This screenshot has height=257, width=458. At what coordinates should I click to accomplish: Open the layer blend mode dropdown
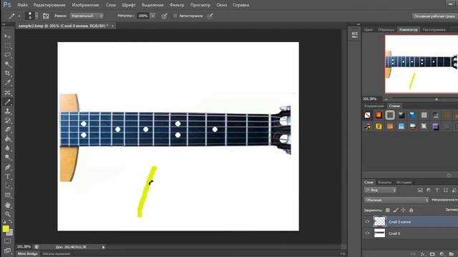click(x=396, y=200)
